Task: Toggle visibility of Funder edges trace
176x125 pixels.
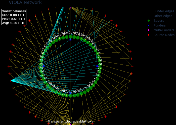Action: coord(164,11)
